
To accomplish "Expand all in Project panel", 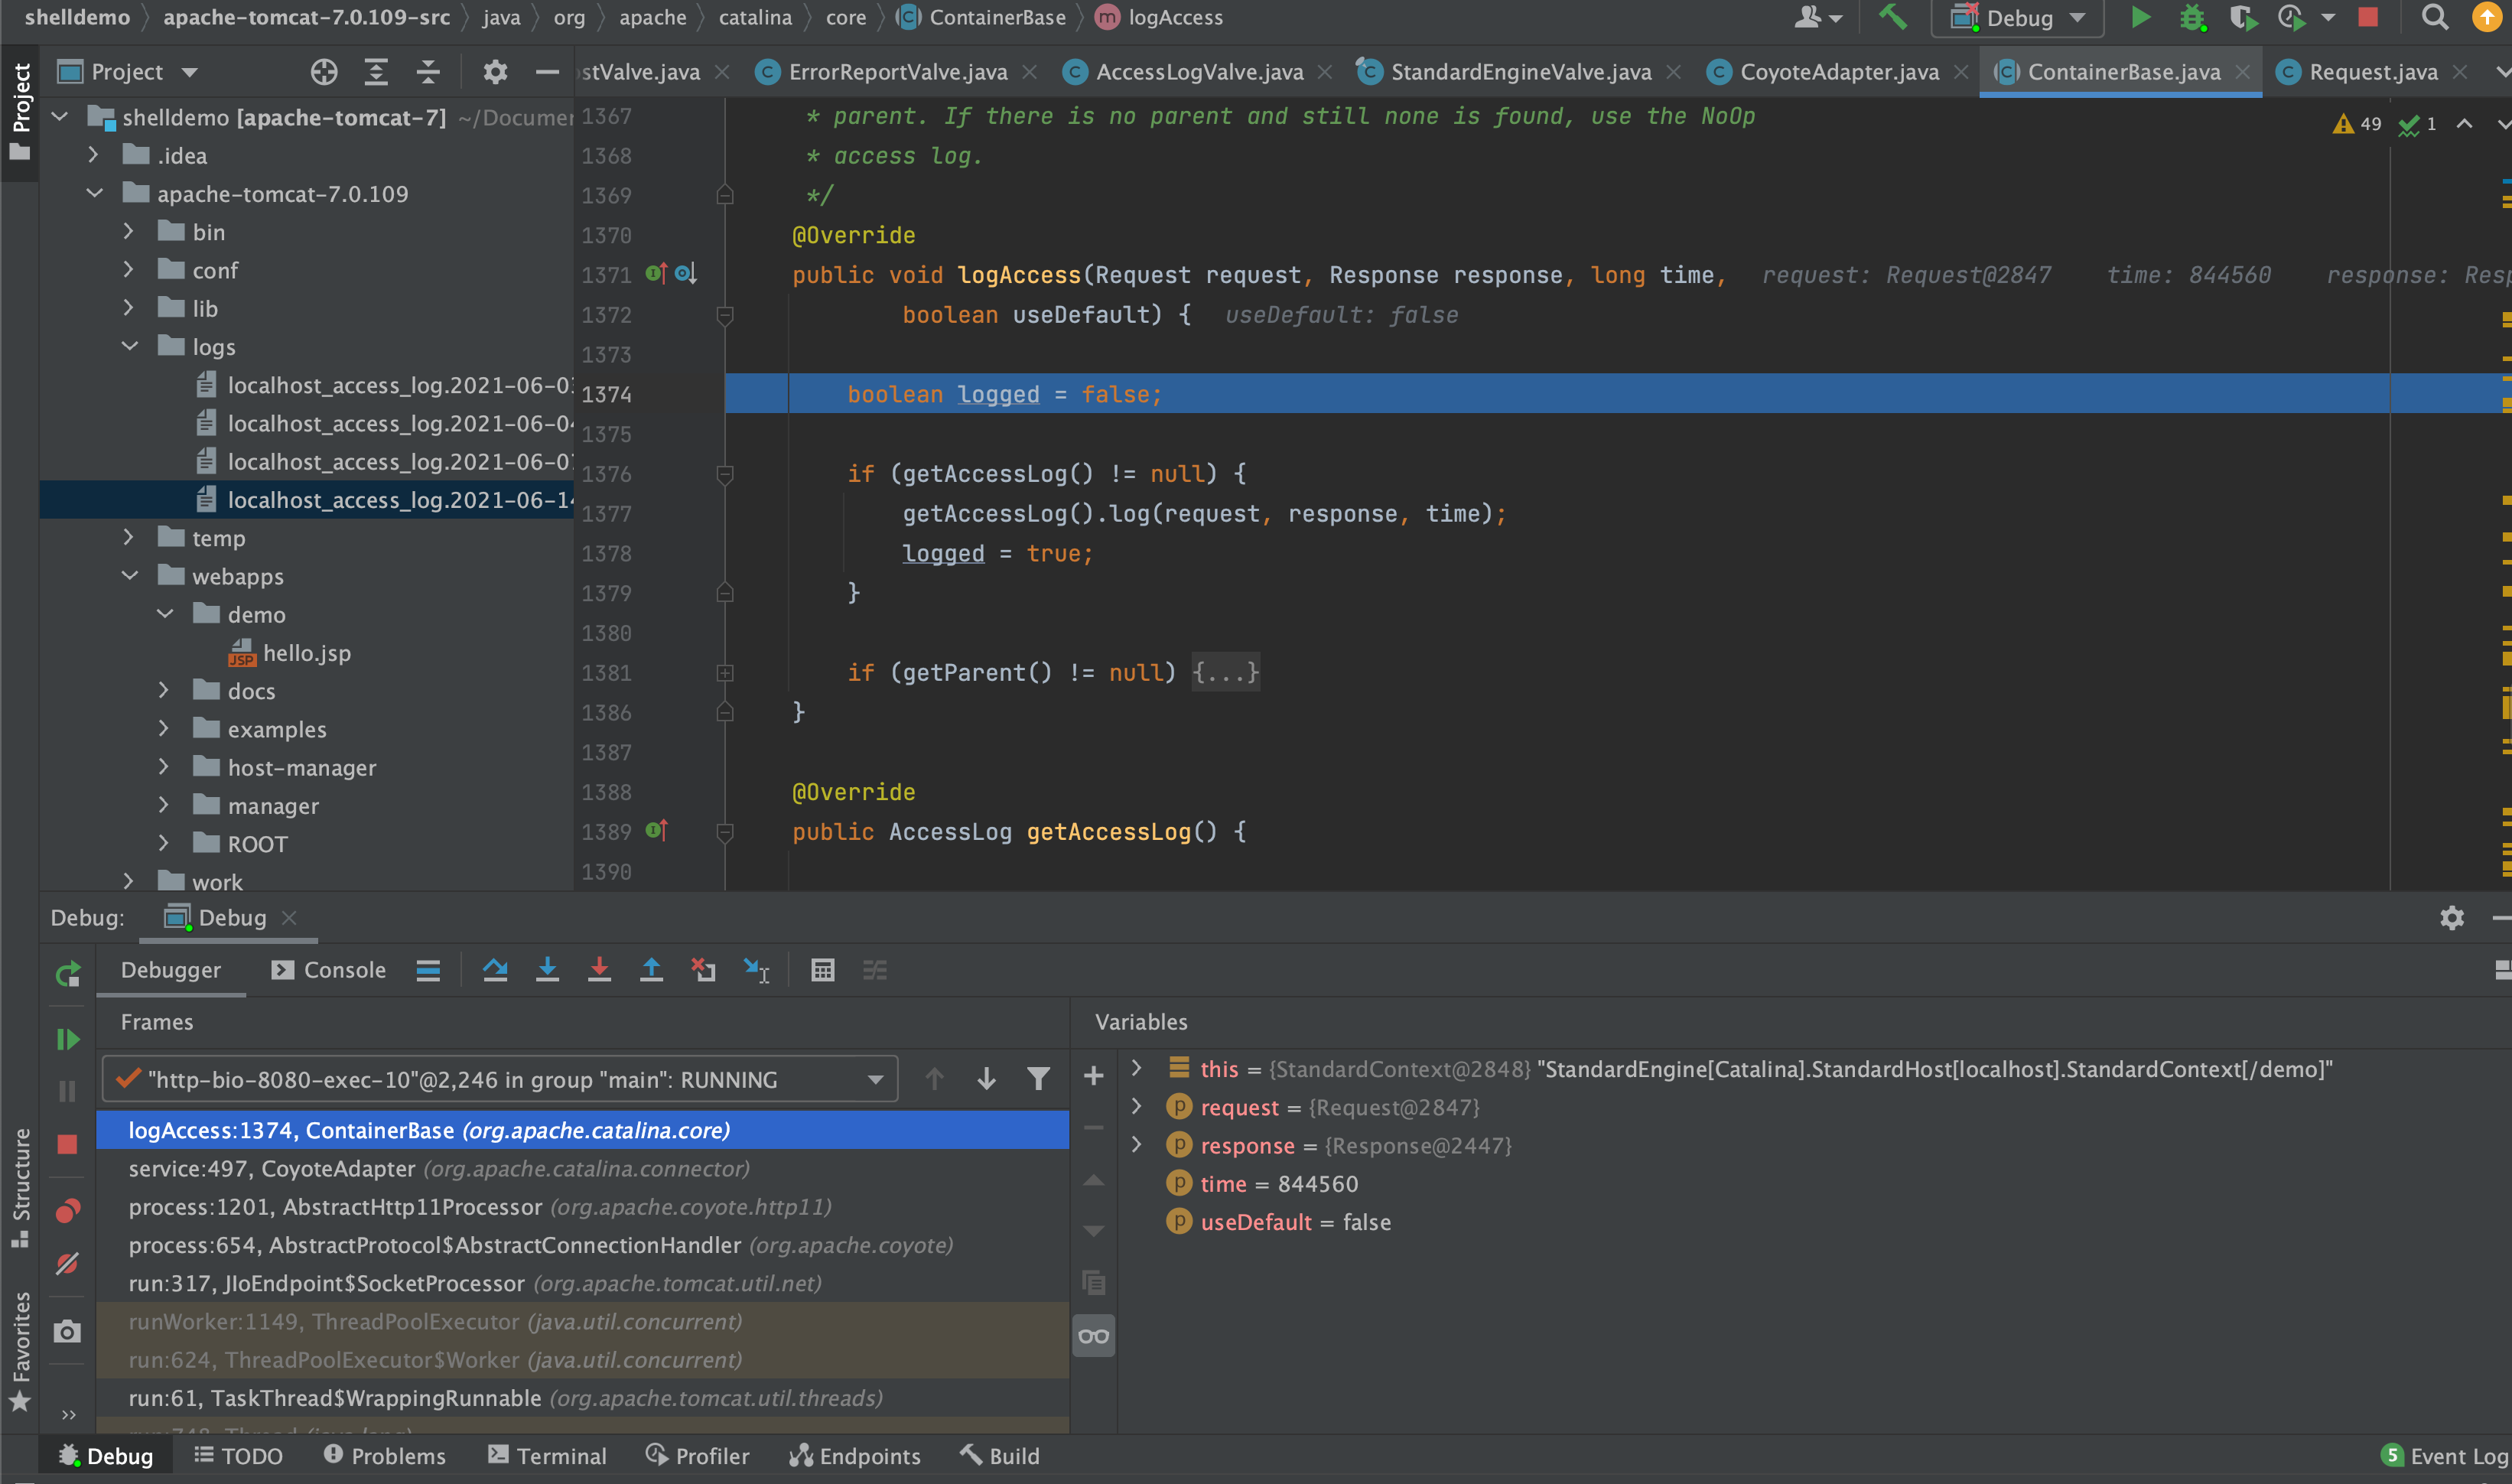I will tap(376, 71).
